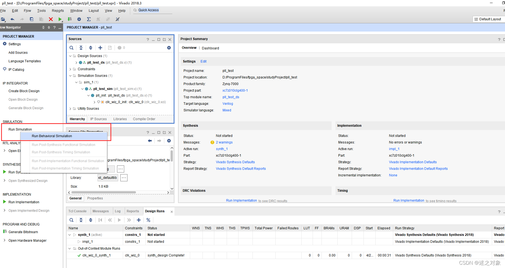
Task: Select Run Behavioral Simulation menu entry
Action: (64, 136)
